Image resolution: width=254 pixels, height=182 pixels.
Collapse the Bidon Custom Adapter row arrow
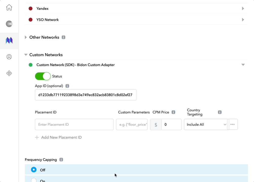point(243,65)
